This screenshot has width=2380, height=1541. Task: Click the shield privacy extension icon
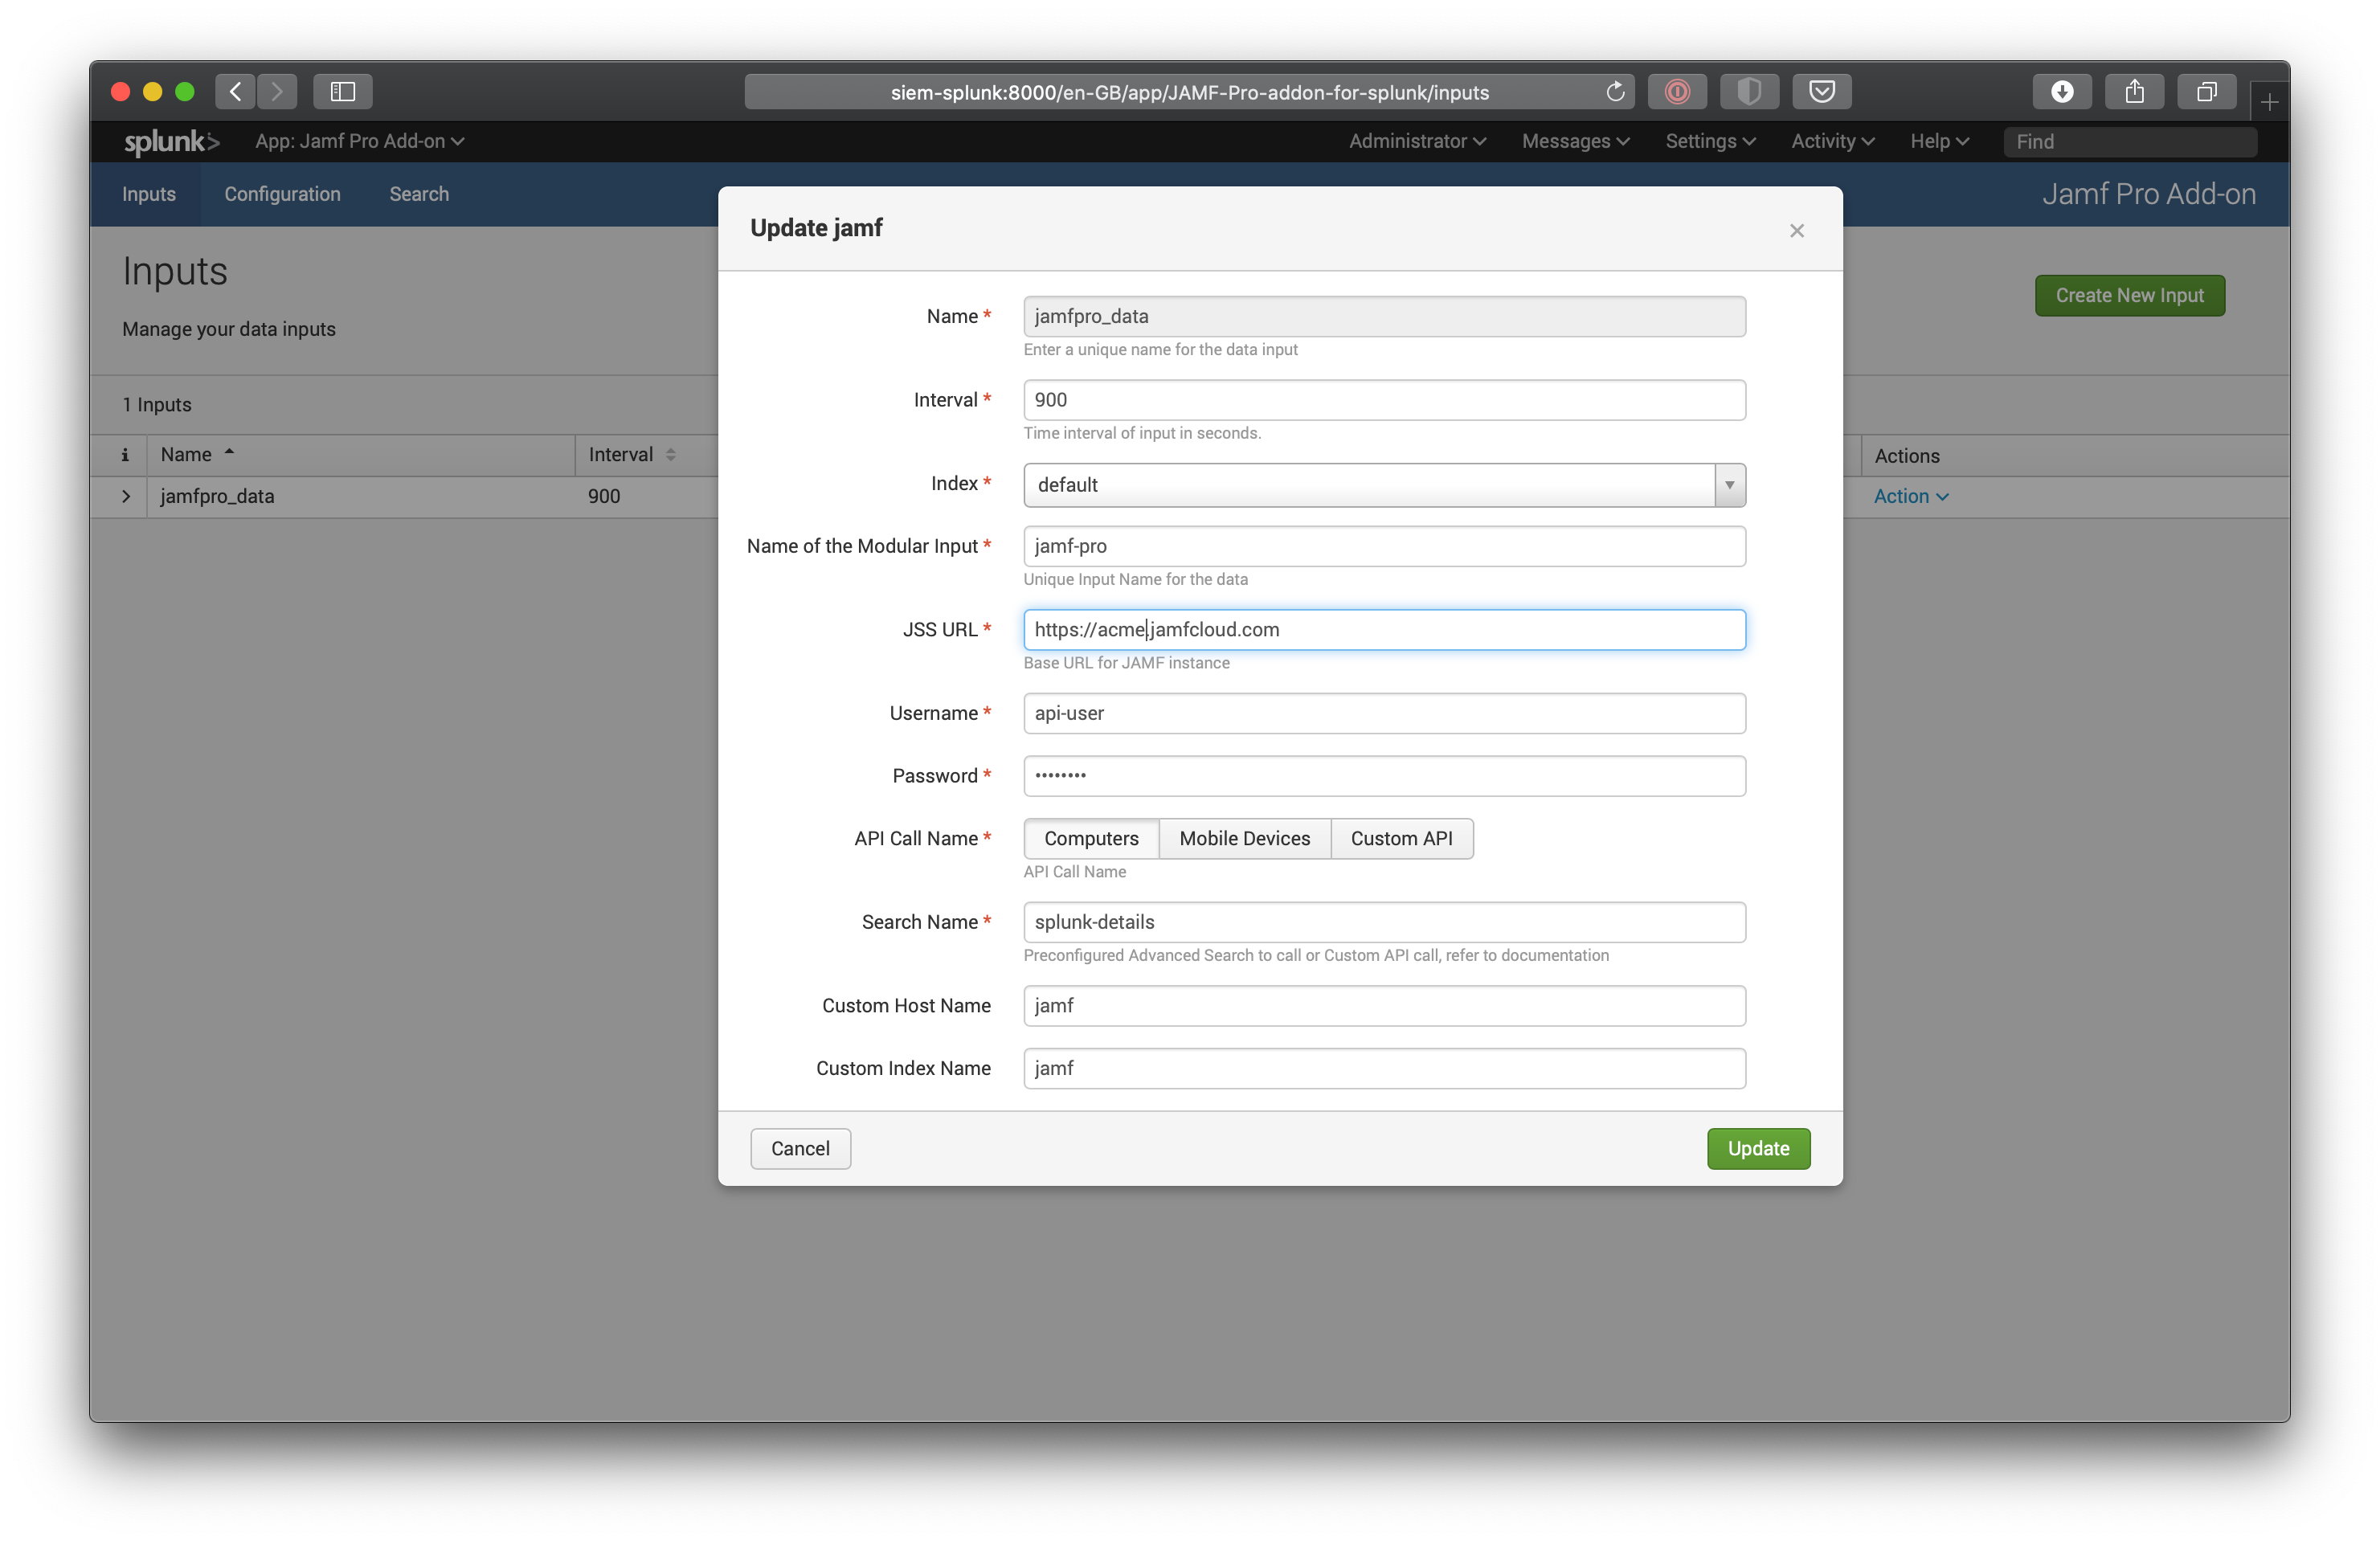1748,92
